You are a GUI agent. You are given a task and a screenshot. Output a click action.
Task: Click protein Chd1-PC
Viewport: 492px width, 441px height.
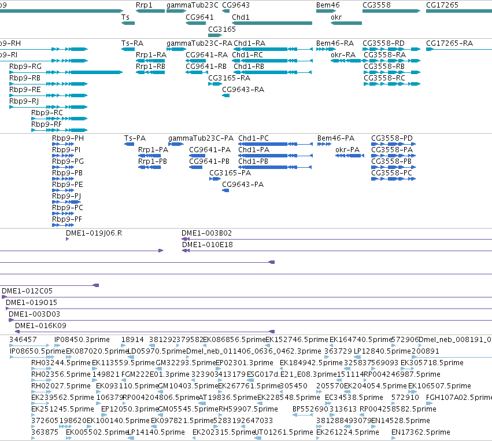(x=276, y=144)
